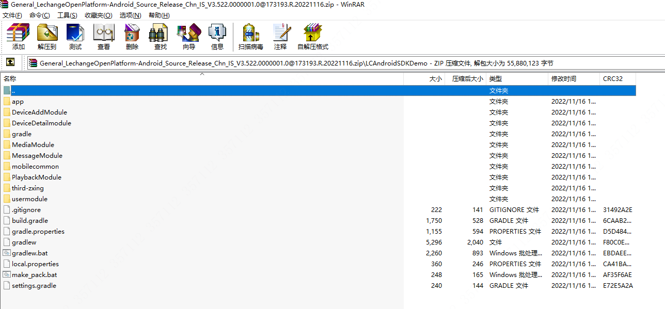Select the build.gradle file

pos(30,220)
